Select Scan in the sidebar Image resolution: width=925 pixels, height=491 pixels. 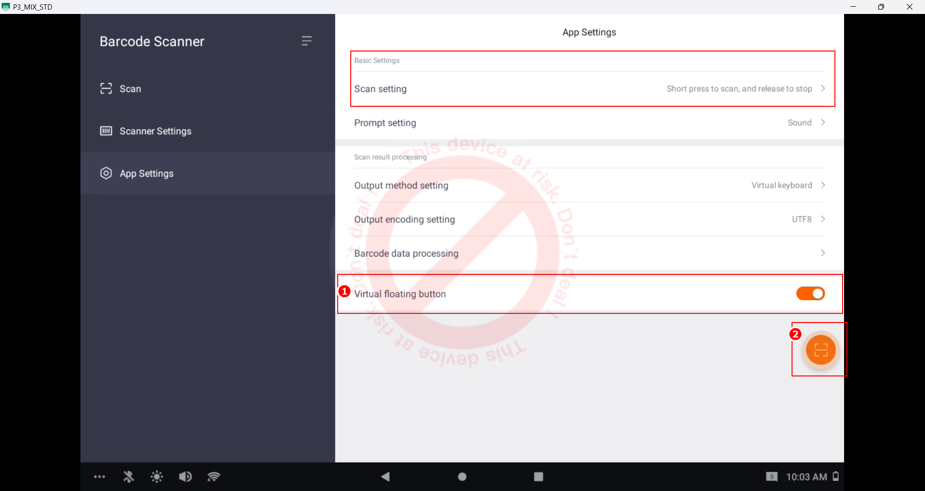130,89
